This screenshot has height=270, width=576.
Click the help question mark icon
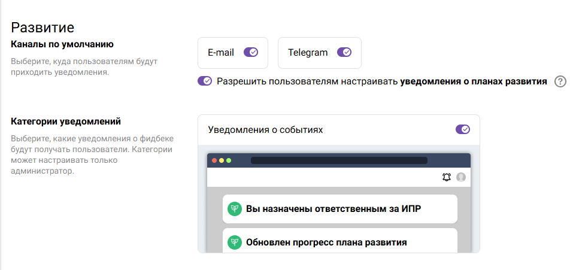pos(560,82)
